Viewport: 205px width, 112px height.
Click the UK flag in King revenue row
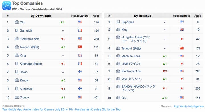(x=182, y=30)
